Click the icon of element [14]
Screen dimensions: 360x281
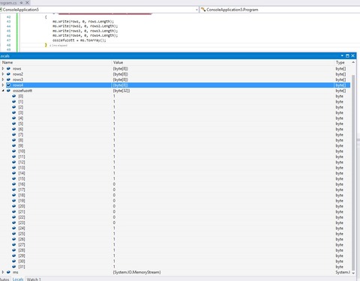point(14,173)
